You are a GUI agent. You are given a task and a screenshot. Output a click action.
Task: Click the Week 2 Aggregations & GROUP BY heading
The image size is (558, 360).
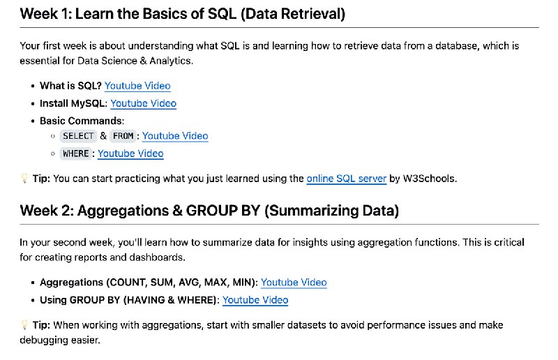pos(209,211)
